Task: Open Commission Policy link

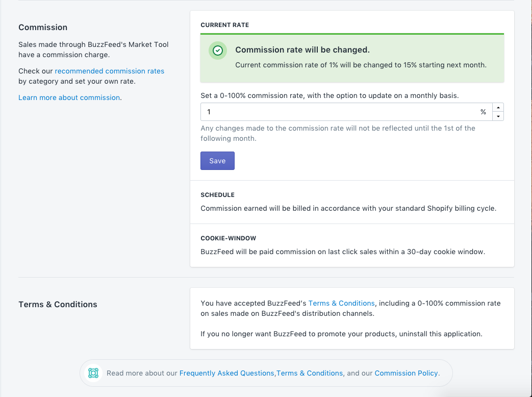Action: click(x=406, y=373)
